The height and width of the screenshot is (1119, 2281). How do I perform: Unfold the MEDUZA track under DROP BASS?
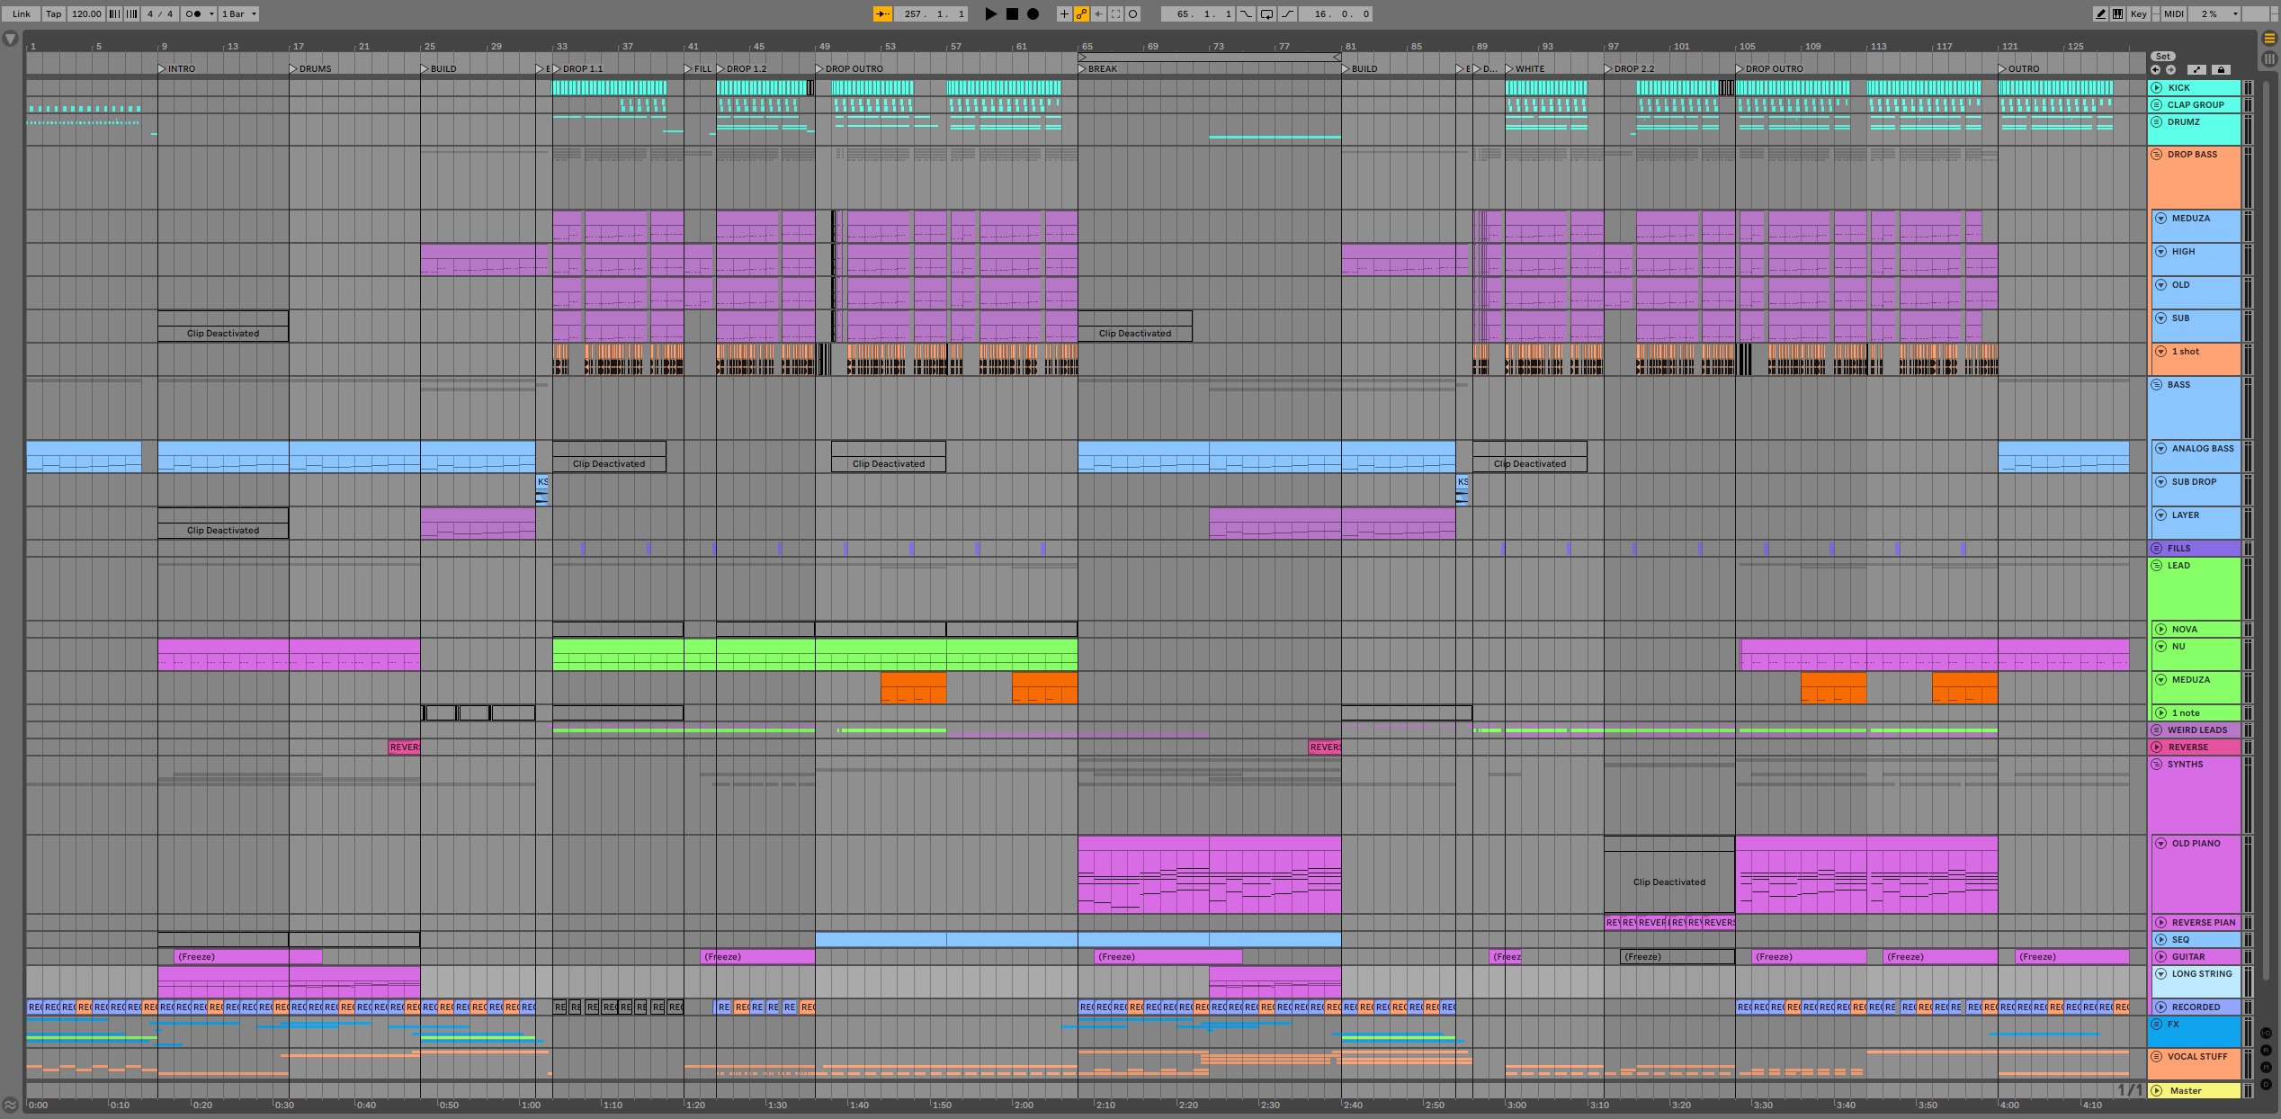click(2161, 219)
